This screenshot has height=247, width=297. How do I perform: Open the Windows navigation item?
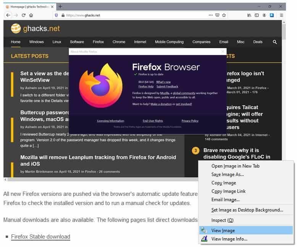[x=36, y=42]
